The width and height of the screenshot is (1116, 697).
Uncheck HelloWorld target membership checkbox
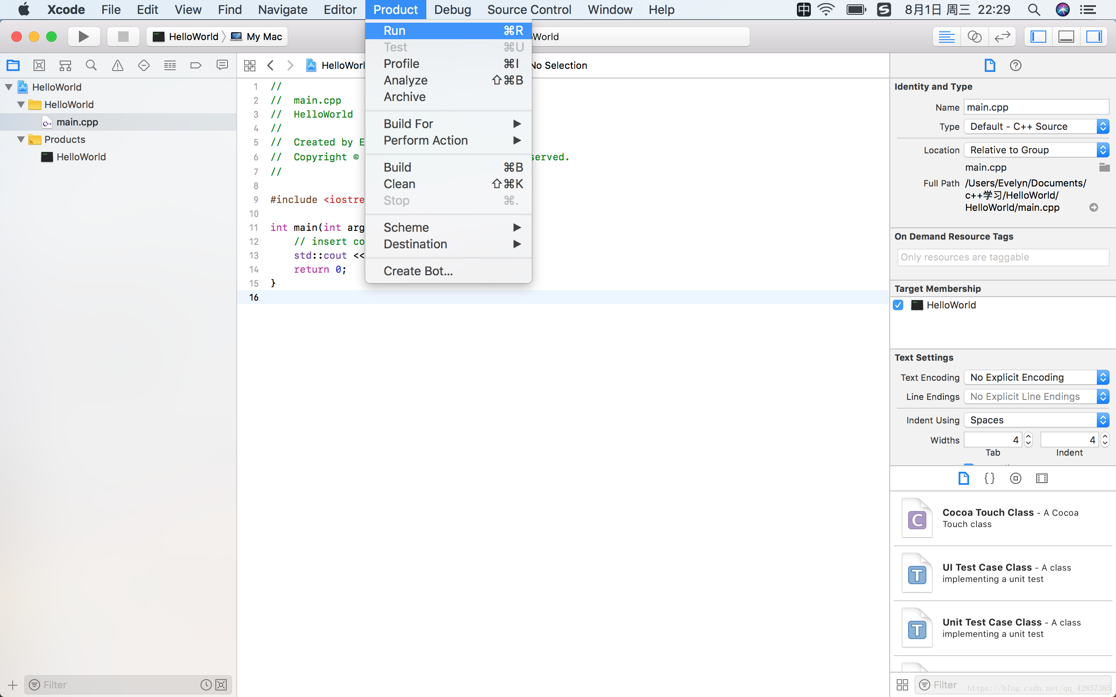coord(898,305)
